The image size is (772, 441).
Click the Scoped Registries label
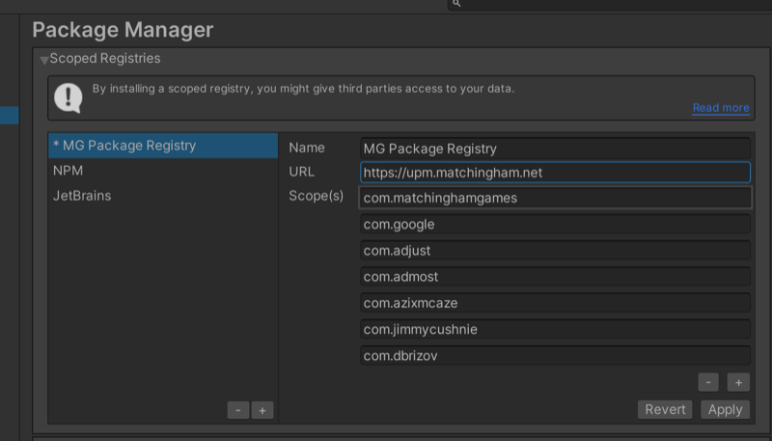105,59
